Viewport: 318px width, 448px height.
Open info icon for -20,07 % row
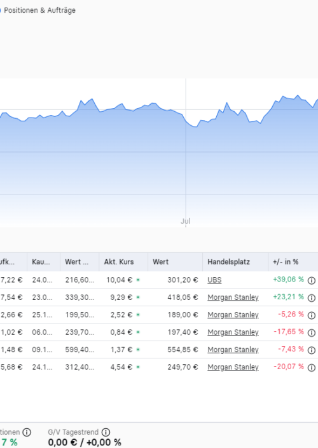312,368
